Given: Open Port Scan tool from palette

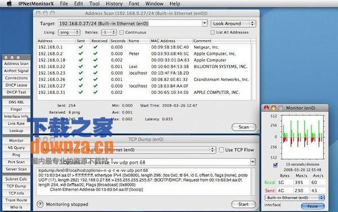Looking at the screenshot, I should tap(16, 162).
